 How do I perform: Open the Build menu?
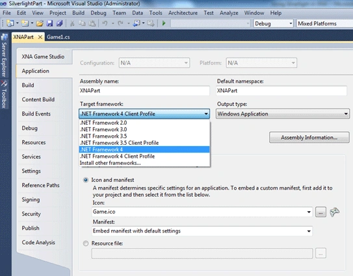click(79, 13)
